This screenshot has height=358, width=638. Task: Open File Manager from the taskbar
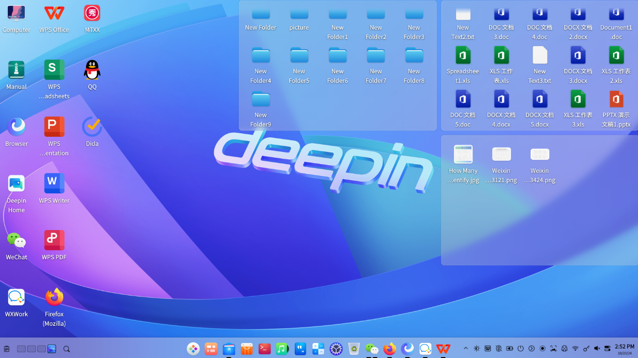[x=229, y=349]
